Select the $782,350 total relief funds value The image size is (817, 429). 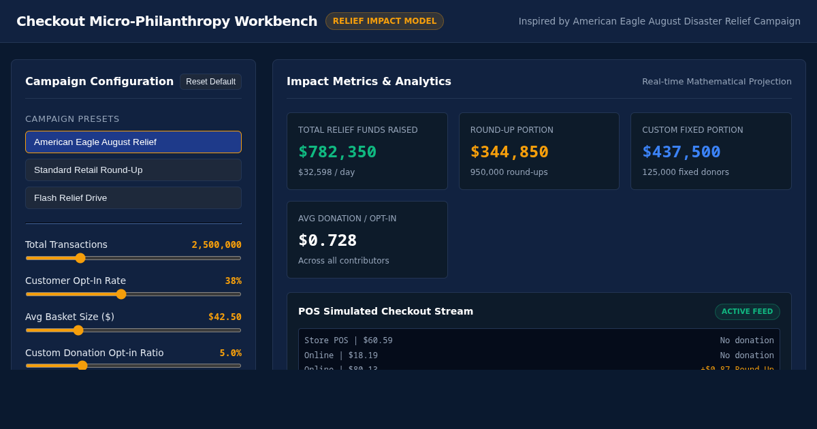[x=337, y=152]
